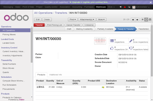The width and height of the screenshot is (153, 101).
Task: Switch to list view icon
Action: (143, 20)
